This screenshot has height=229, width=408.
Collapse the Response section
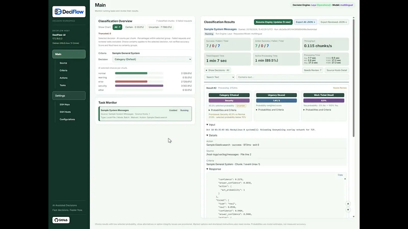click(x=213, y=169)
